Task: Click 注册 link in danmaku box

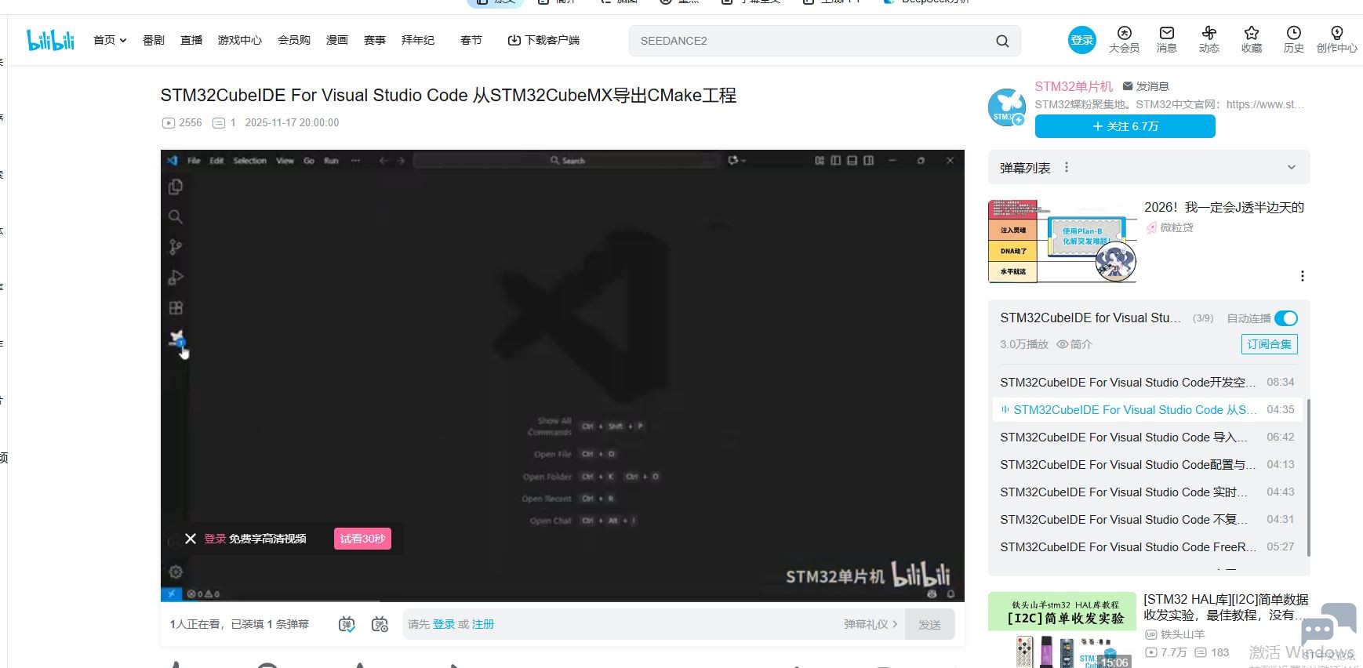Action: click(x=483, y=624)
